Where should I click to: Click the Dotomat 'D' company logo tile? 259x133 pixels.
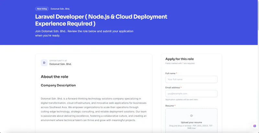coord(44,63)
